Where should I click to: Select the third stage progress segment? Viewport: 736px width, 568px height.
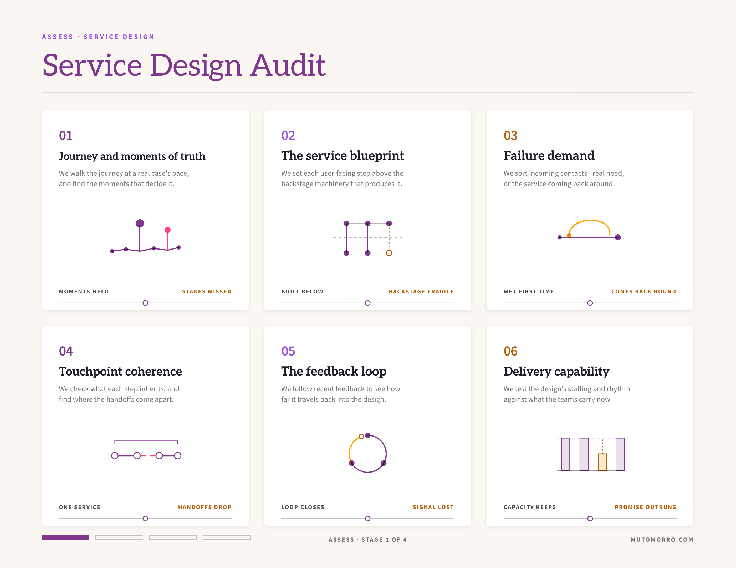coord(173,537)
